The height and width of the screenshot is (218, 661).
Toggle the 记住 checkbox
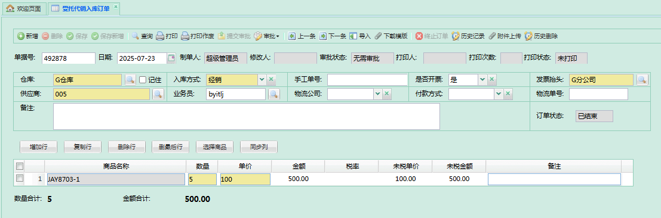pos(143,79)
